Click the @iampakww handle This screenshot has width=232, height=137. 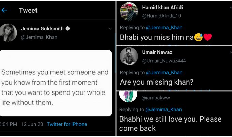click(156, 98)
